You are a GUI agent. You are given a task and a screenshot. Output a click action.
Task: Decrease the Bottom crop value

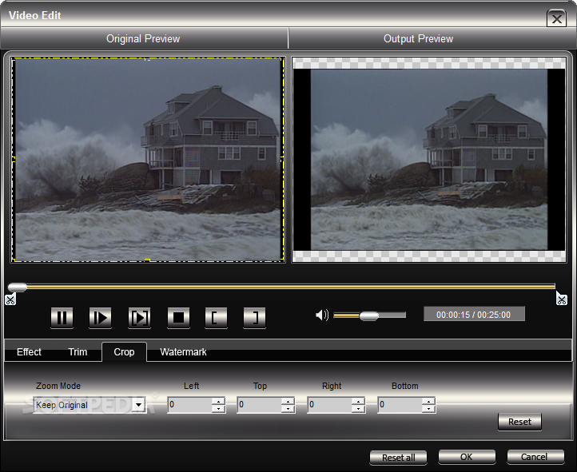pos(428,409)
